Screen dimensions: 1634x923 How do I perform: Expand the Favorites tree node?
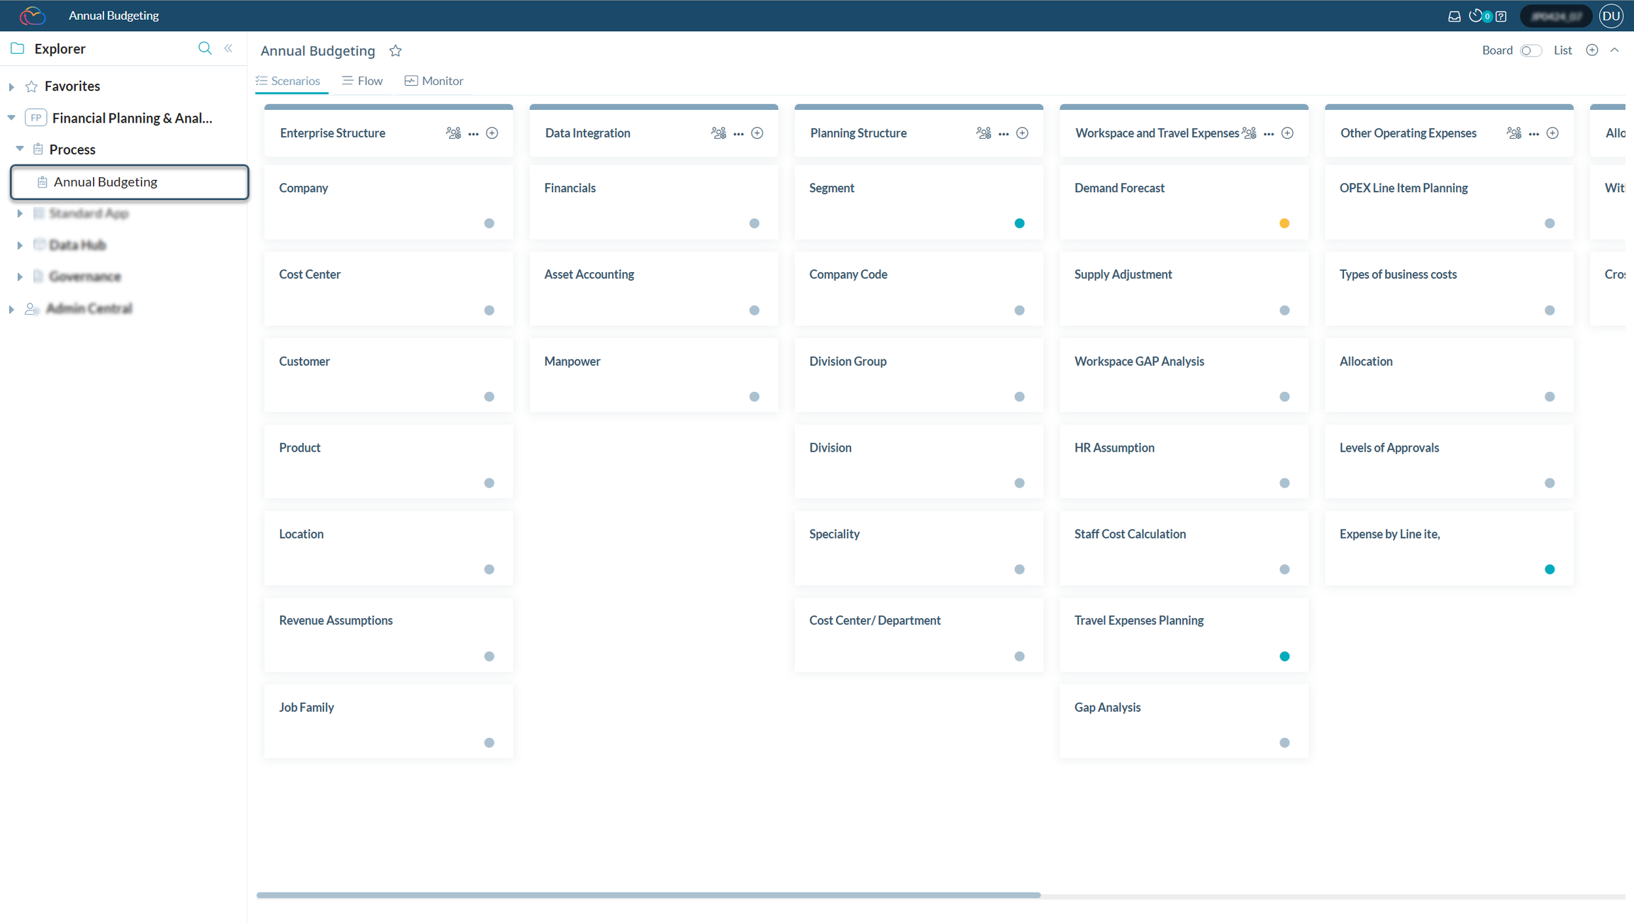(x=11, y=86)
